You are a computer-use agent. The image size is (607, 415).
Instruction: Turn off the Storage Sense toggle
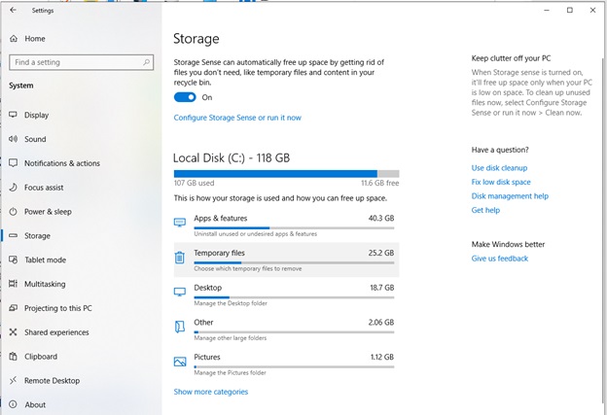(x=185, y=97)
